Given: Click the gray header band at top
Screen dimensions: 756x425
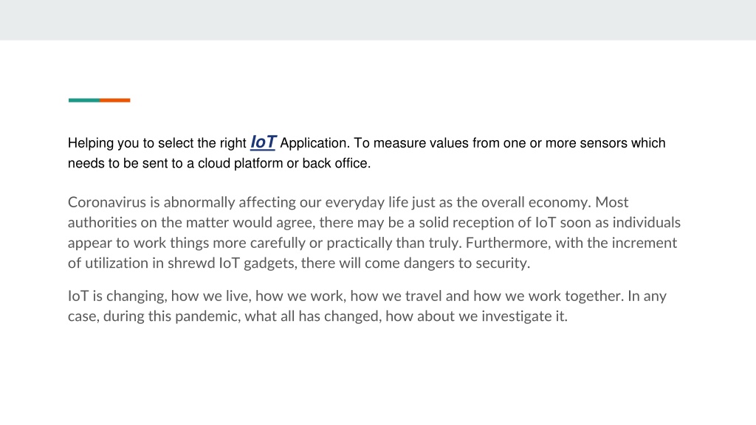Looking at the screenshot, I should pos(378,20).
